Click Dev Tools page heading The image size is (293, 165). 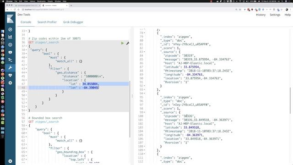[x=24, y=15]
